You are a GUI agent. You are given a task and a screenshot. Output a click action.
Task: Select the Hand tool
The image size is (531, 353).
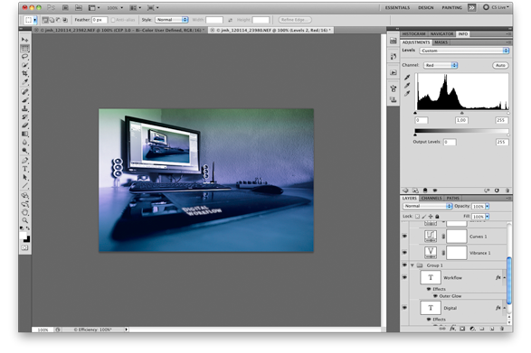point(24,212)
